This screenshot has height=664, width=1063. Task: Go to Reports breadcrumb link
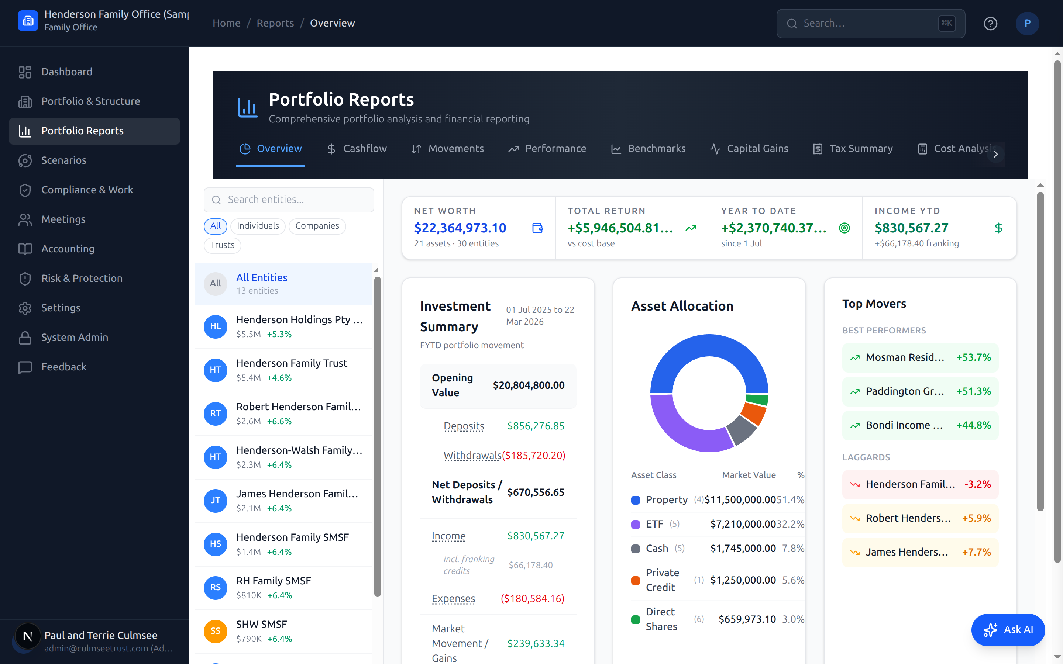pyautogui.click(x=275, y=23)
